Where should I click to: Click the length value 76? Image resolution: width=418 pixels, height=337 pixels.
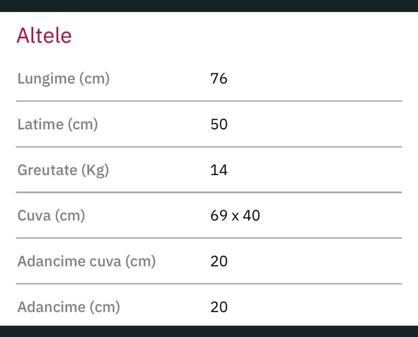click(219, 79)
